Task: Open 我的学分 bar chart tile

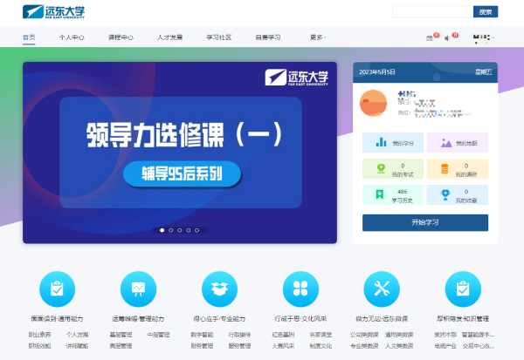Action: pos(393,142)
